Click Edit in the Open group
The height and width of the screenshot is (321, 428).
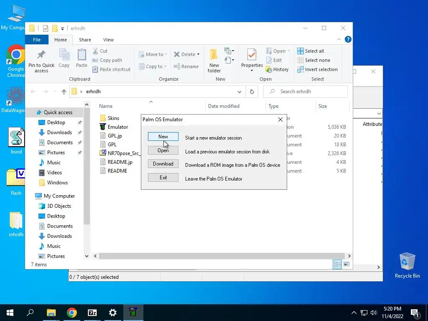pyautogui.click(x=274, y=60)
